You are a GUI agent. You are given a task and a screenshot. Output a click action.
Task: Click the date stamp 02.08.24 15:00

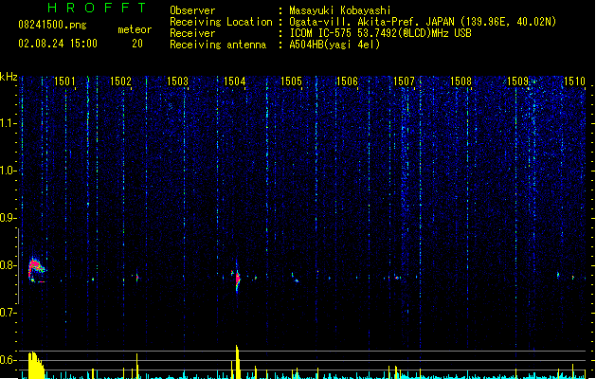(58, 44)
